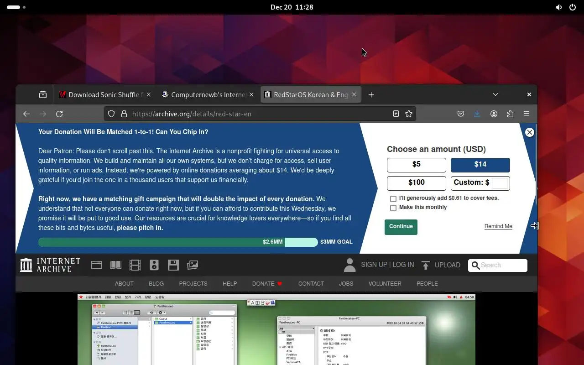Image resolution: width=584 pixels, height=365 pixels.
Task: Open the JOBS nav item
Action: (x=346, y=284)
